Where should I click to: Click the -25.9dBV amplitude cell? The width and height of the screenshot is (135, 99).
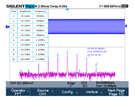25,45
